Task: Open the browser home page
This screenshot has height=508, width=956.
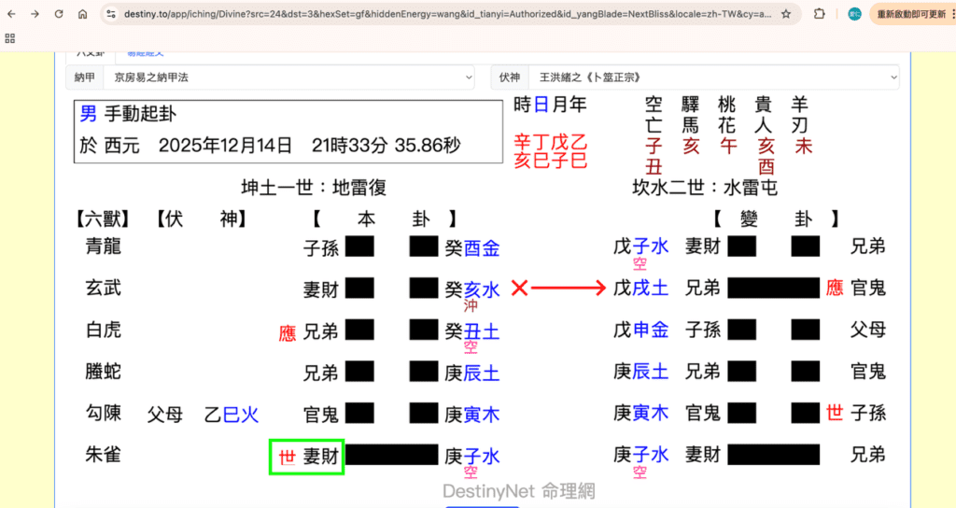Action: [x=83, y=14]
